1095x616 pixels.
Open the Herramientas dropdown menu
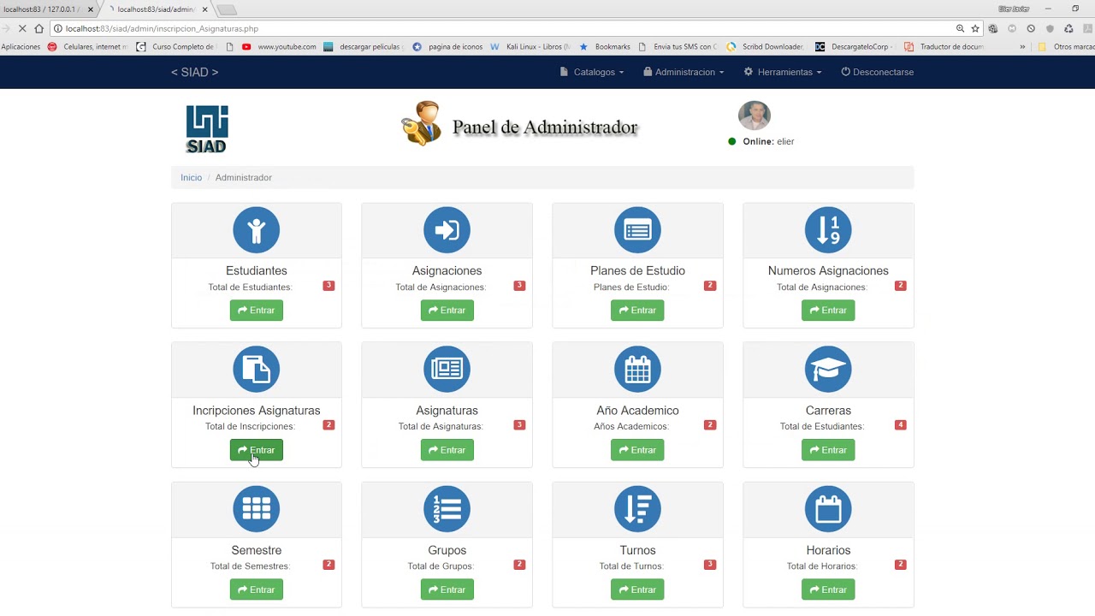click(783, 72)
